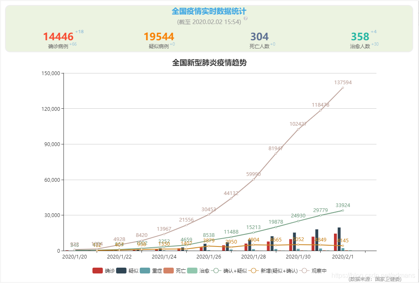
Task: Click the x-axis label 2020/1/30
Action: point(298,256)
